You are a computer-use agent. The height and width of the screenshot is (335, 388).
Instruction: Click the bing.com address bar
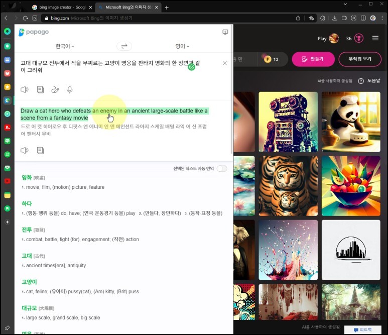168,18
